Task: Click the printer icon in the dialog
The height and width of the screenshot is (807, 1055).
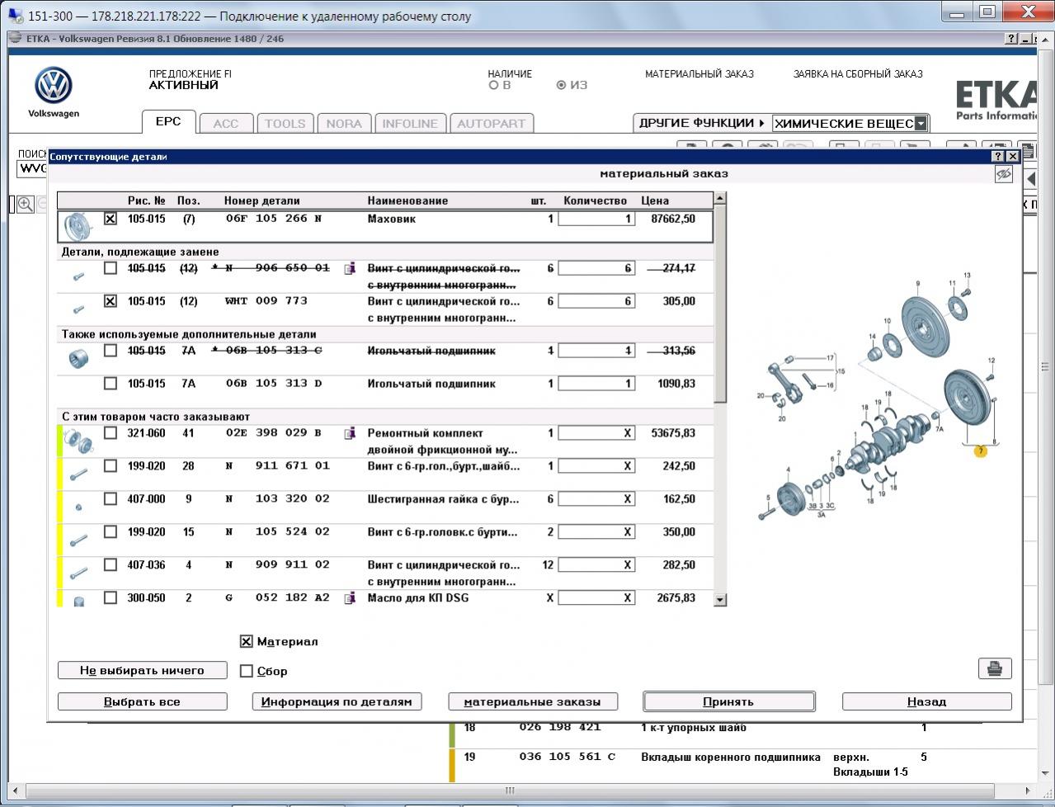Action: (995, 668)
